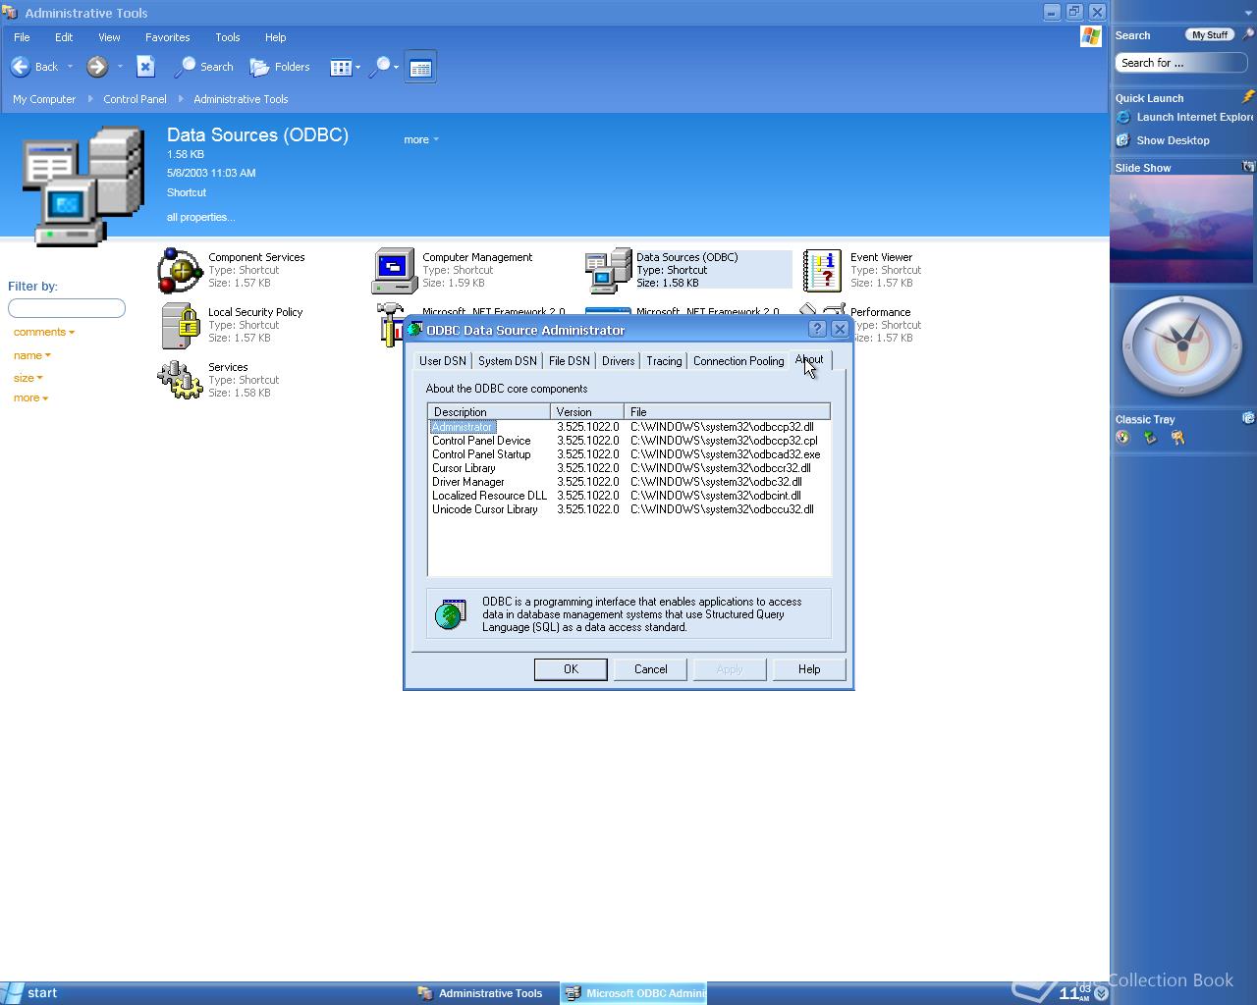Click the Filter by input field
The image size is (1257, 1005).
[x=67, y=308]
